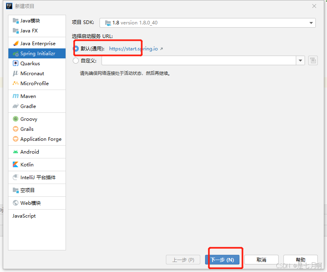Select Android in the project list
The height and width of the screenshot is (272, 327).
(x=37, y=152)
